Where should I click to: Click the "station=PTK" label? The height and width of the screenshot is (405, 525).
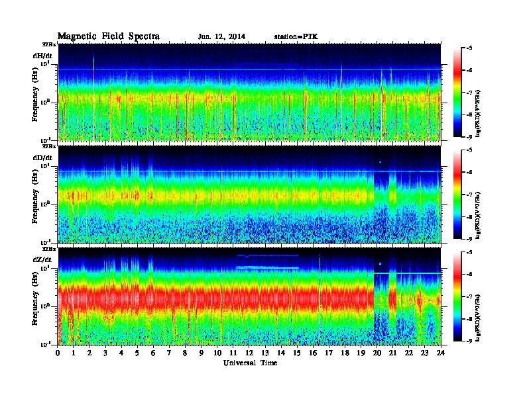(296, 36)
